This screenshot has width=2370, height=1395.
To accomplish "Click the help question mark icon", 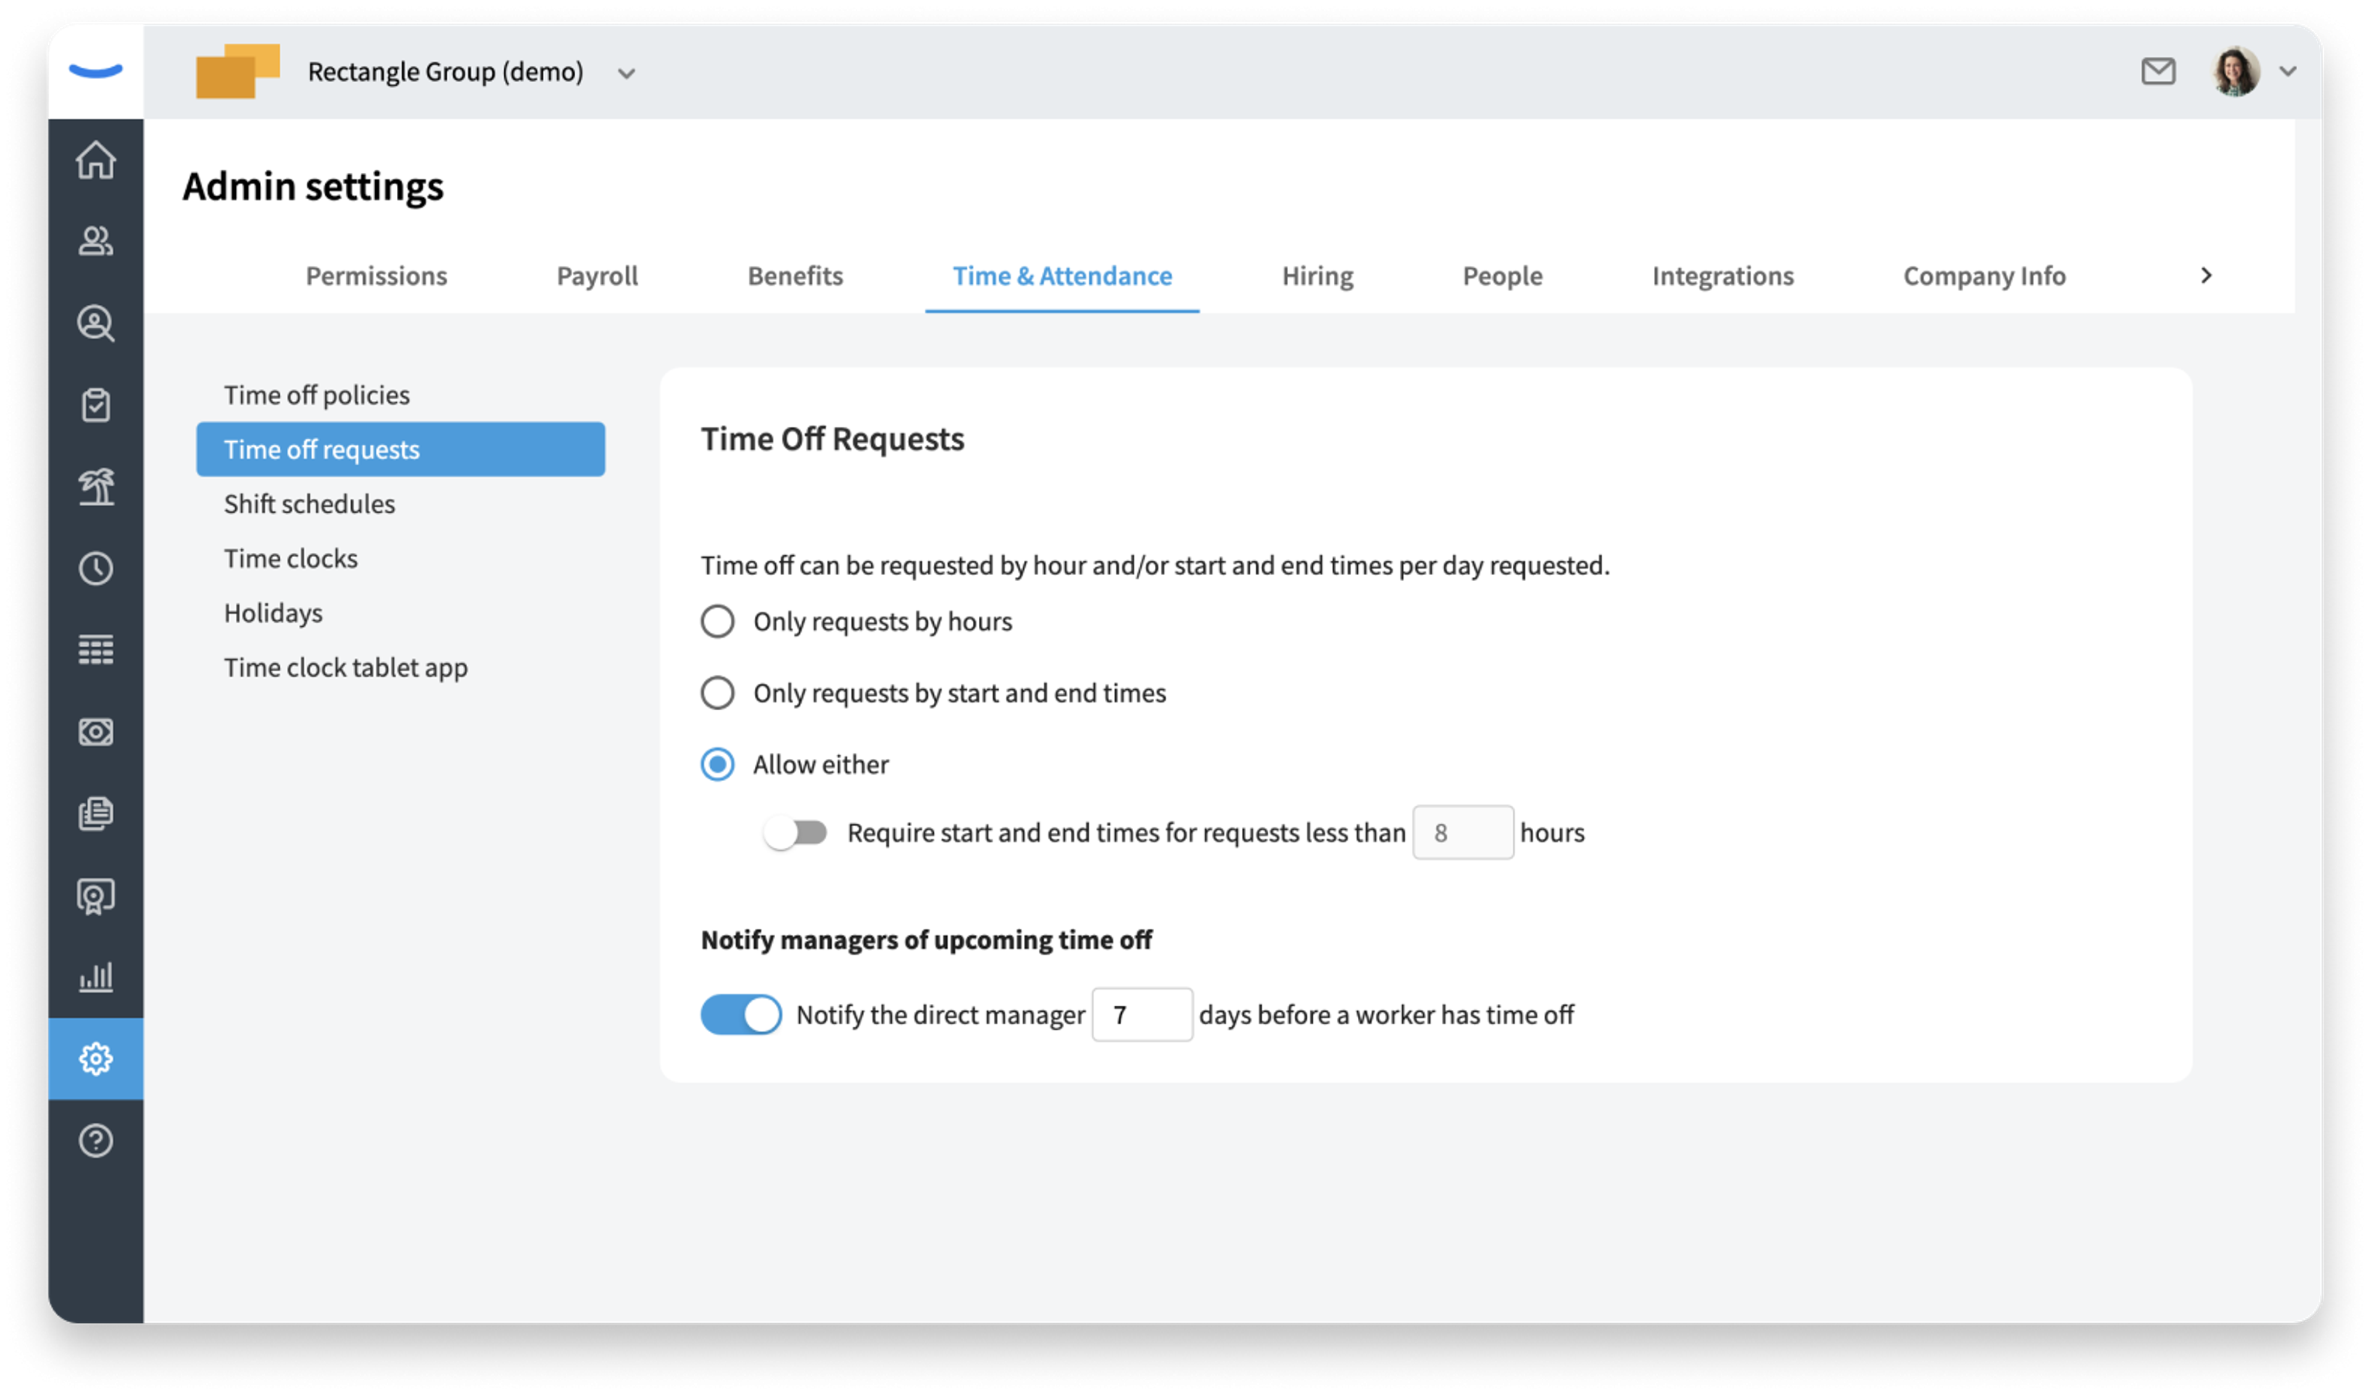I will 95,1140.
